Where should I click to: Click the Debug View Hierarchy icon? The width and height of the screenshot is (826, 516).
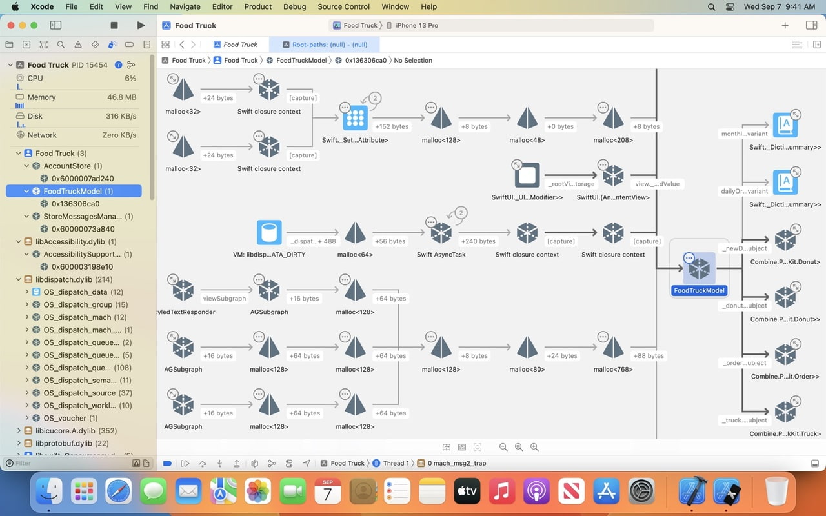pyautogui.click(x=254, y=463)
